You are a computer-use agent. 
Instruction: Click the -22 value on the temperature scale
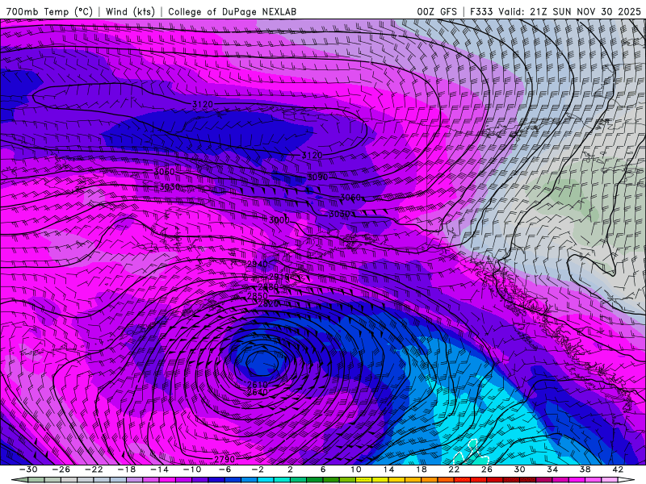pyautogui.click(x=94, y=469)
